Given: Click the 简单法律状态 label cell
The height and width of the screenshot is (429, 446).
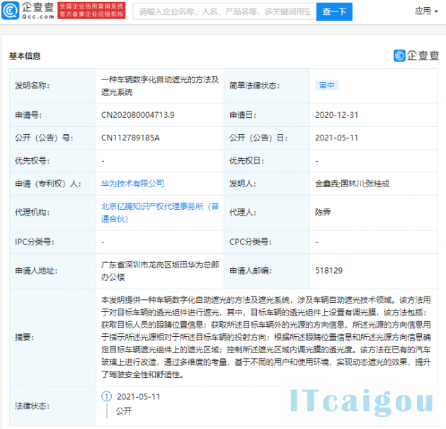Looking at the screenshot, I should click(x=267, y=86).
